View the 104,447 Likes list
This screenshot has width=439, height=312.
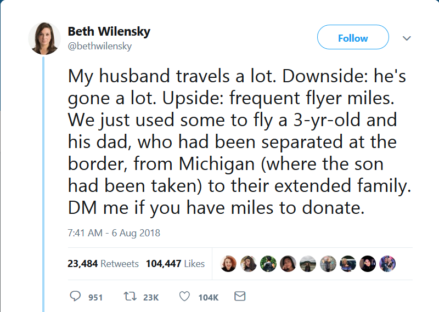[x=175, y=264]
